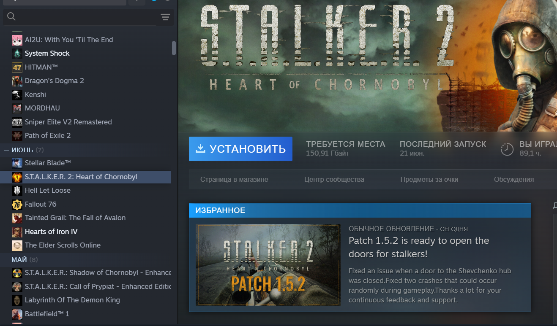The height and width of the screenshot is (326, 557).
Task: Open The Elder Scrolls Online icon
Action: 17,245
